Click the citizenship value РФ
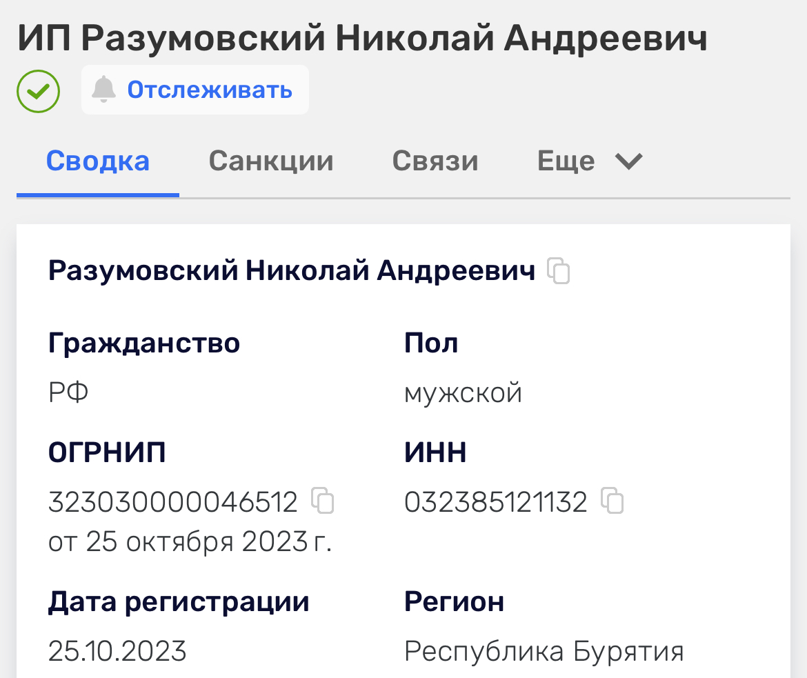807x678 pixels. [x=68, y=391]
